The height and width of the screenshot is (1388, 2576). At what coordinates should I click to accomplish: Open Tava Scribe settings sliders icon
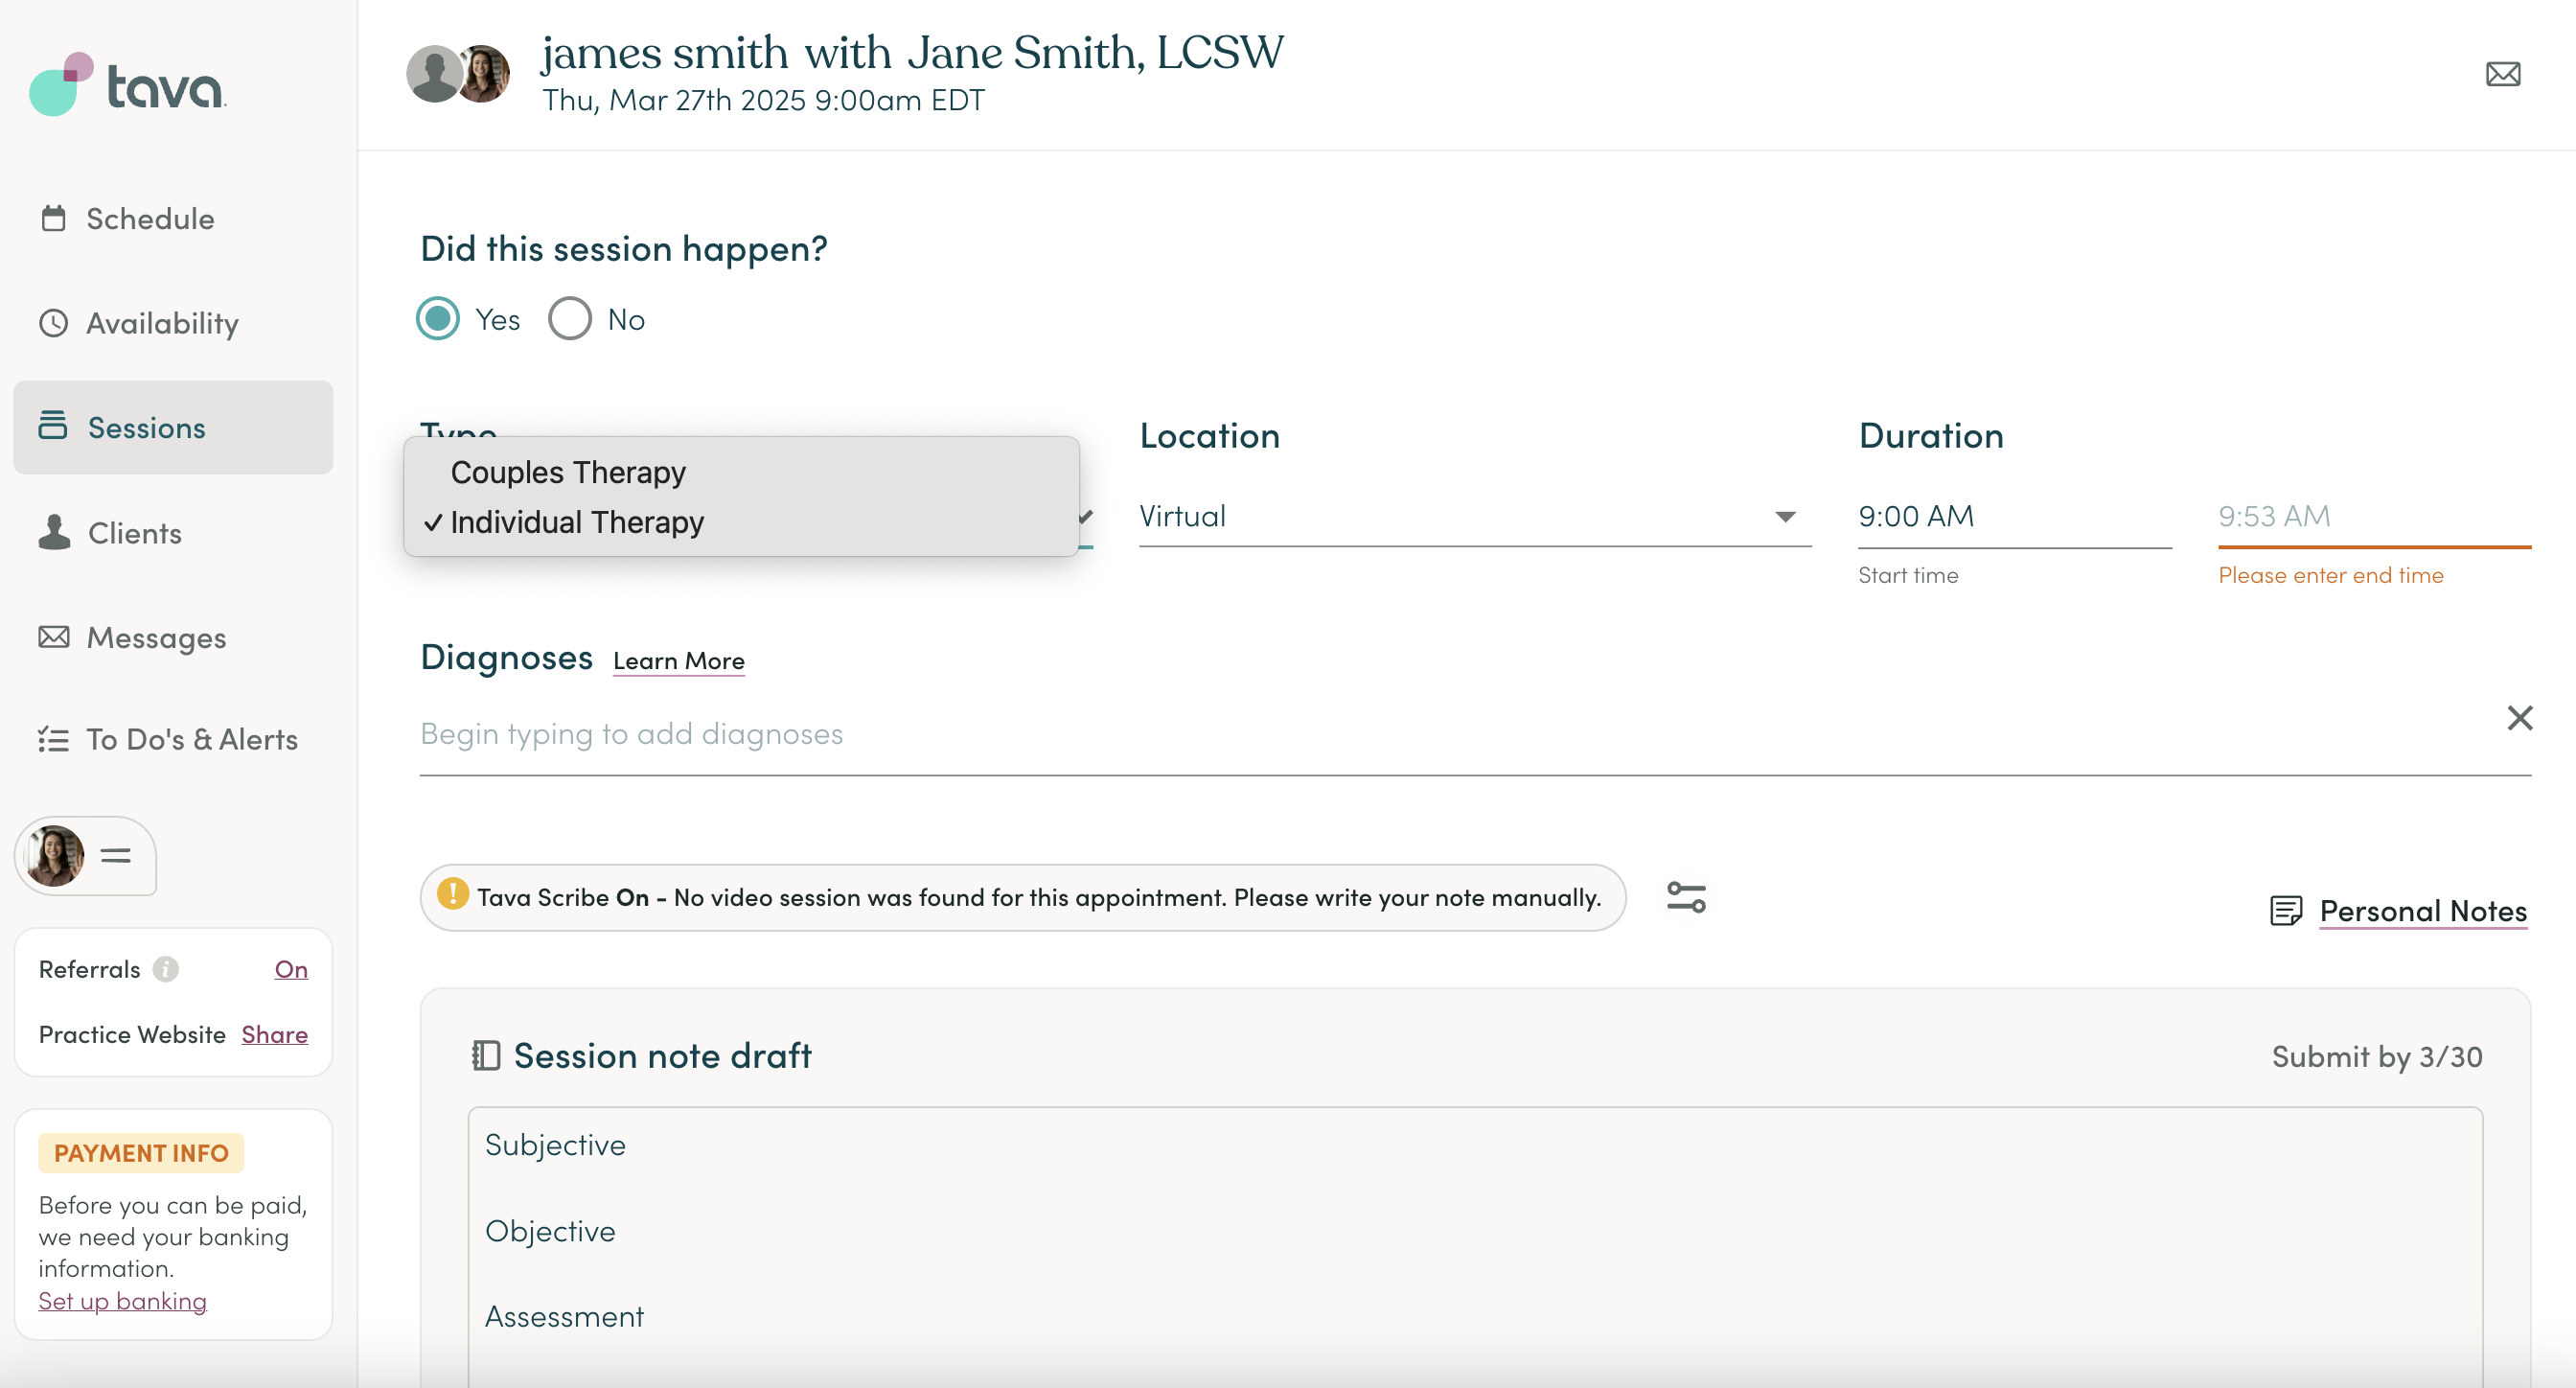coord(1686,897)
